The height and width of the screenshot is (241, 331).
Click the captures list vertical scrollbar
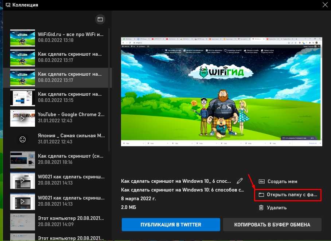(110, 91)
